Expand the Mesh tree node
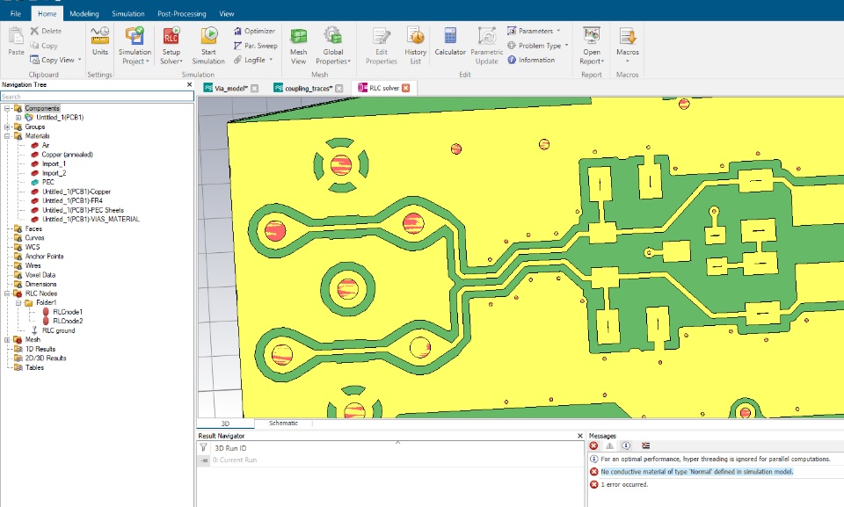 tap(7, 340)
